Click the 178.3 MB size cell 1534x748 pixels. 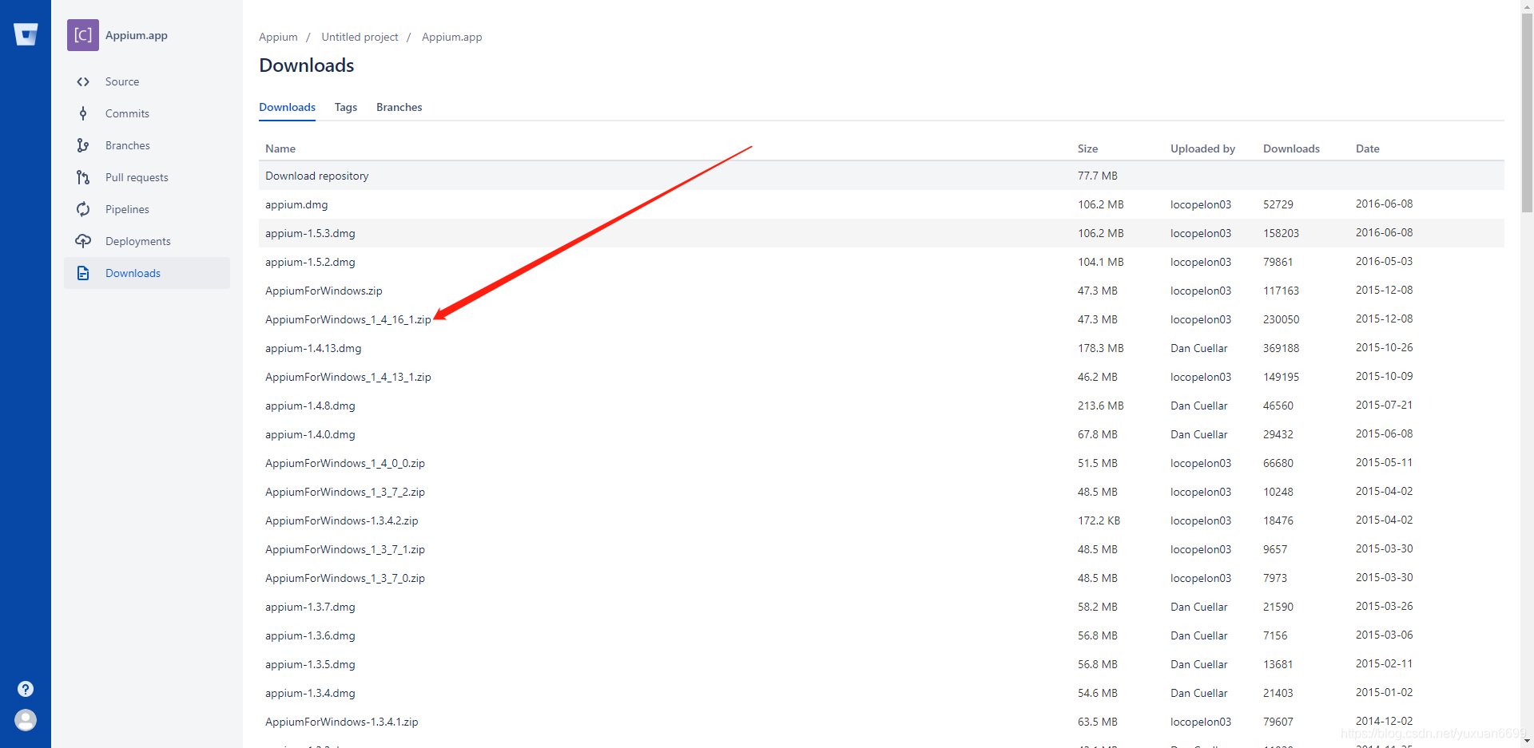coord(1100,348)
